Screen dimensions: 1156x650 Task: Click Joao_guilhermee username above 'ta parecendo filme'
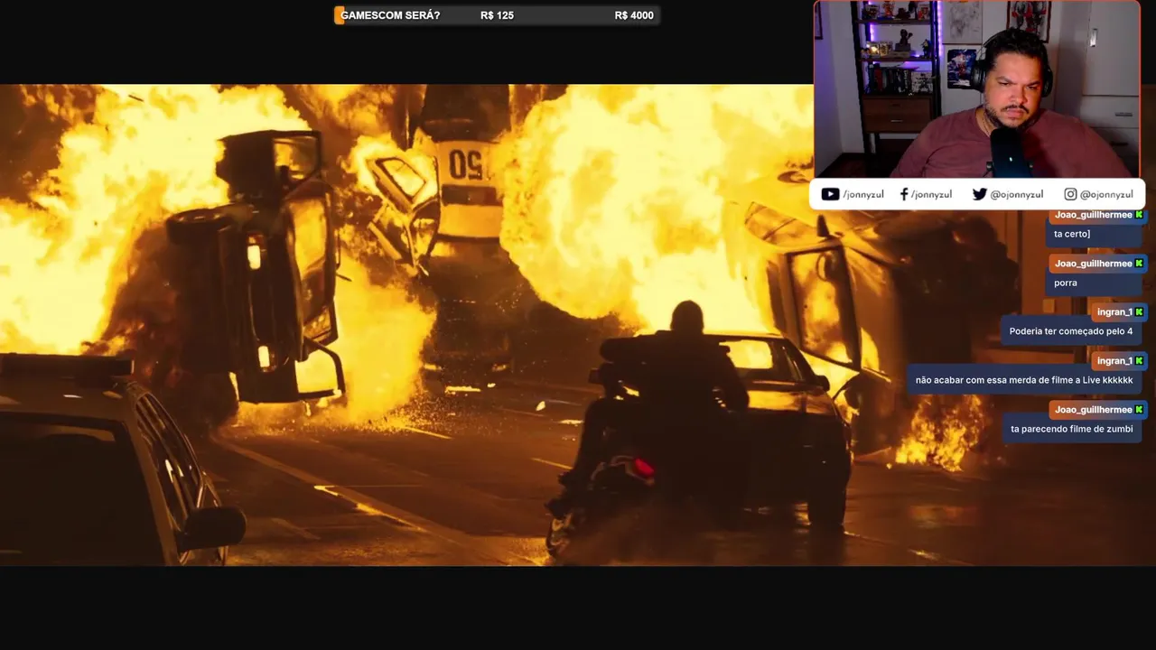coord(1093,410)
